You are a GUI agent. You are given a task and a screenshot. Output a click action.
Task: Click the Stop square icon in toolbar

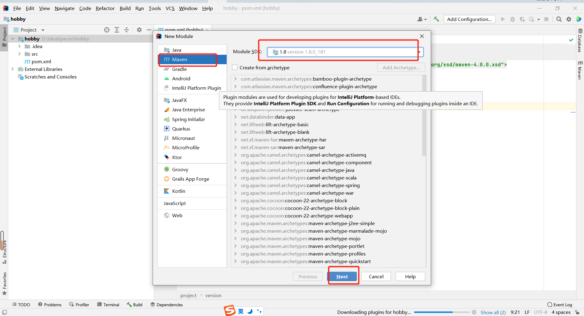546,19
